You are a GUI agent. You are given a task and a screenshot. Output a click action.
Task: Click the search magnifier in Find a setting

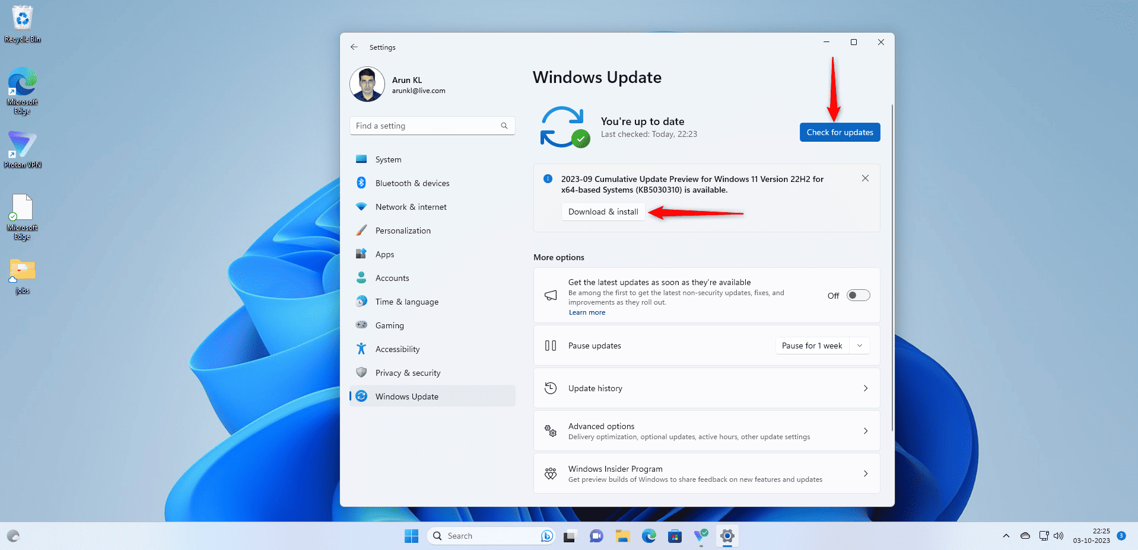pos(504,126)
